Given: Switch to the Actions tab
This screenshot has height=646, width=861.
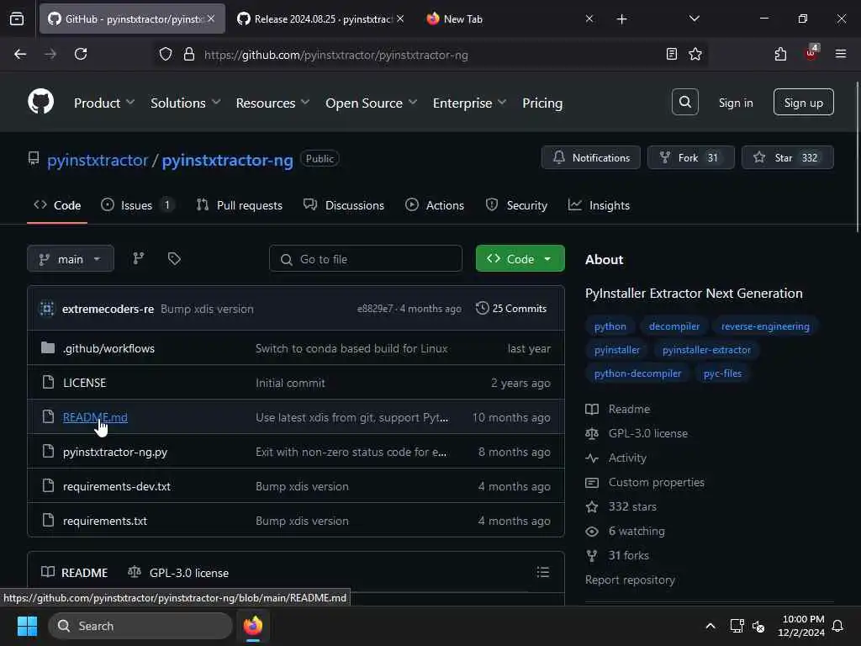Looking at the screenshot, I should [435, 205].
